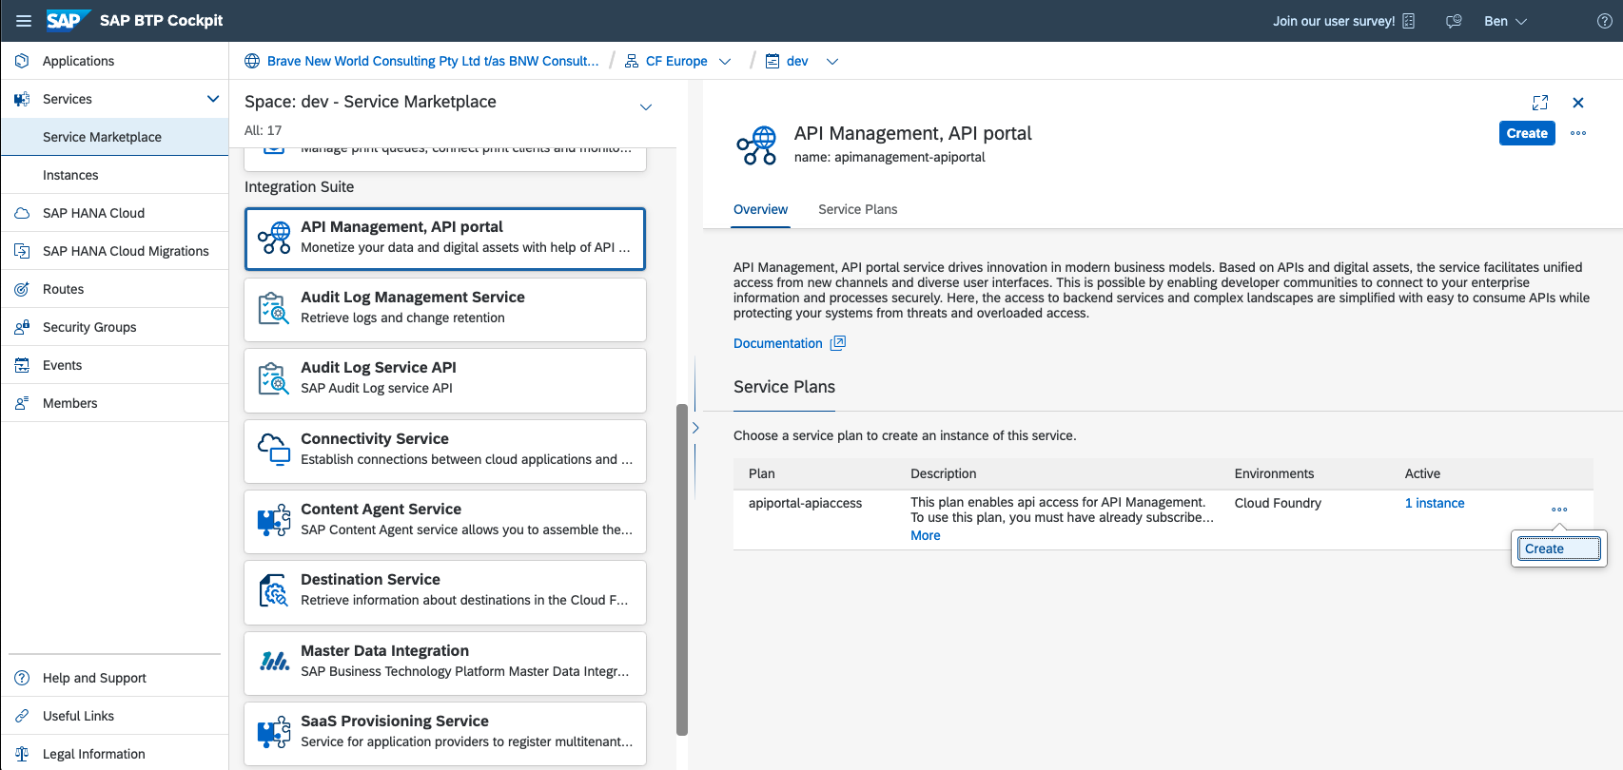Select the Destination Service tile

pos(445,591)
